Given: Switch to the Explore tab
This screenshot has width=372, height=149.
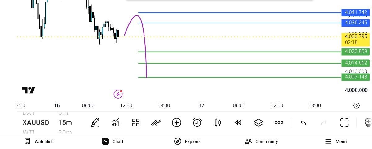Looking at the screenshot, I should click(187, 142).
